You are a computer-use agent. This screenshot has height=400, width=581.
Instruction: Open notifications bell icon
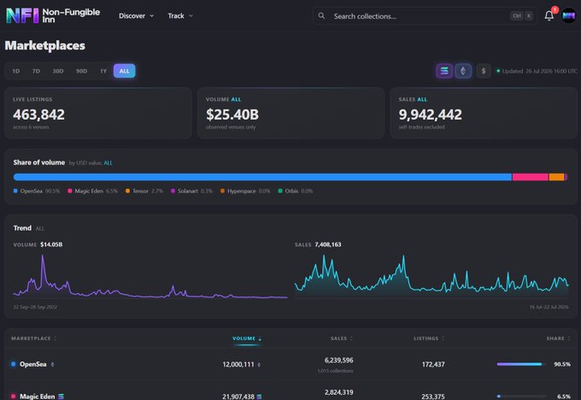(549, 15)
